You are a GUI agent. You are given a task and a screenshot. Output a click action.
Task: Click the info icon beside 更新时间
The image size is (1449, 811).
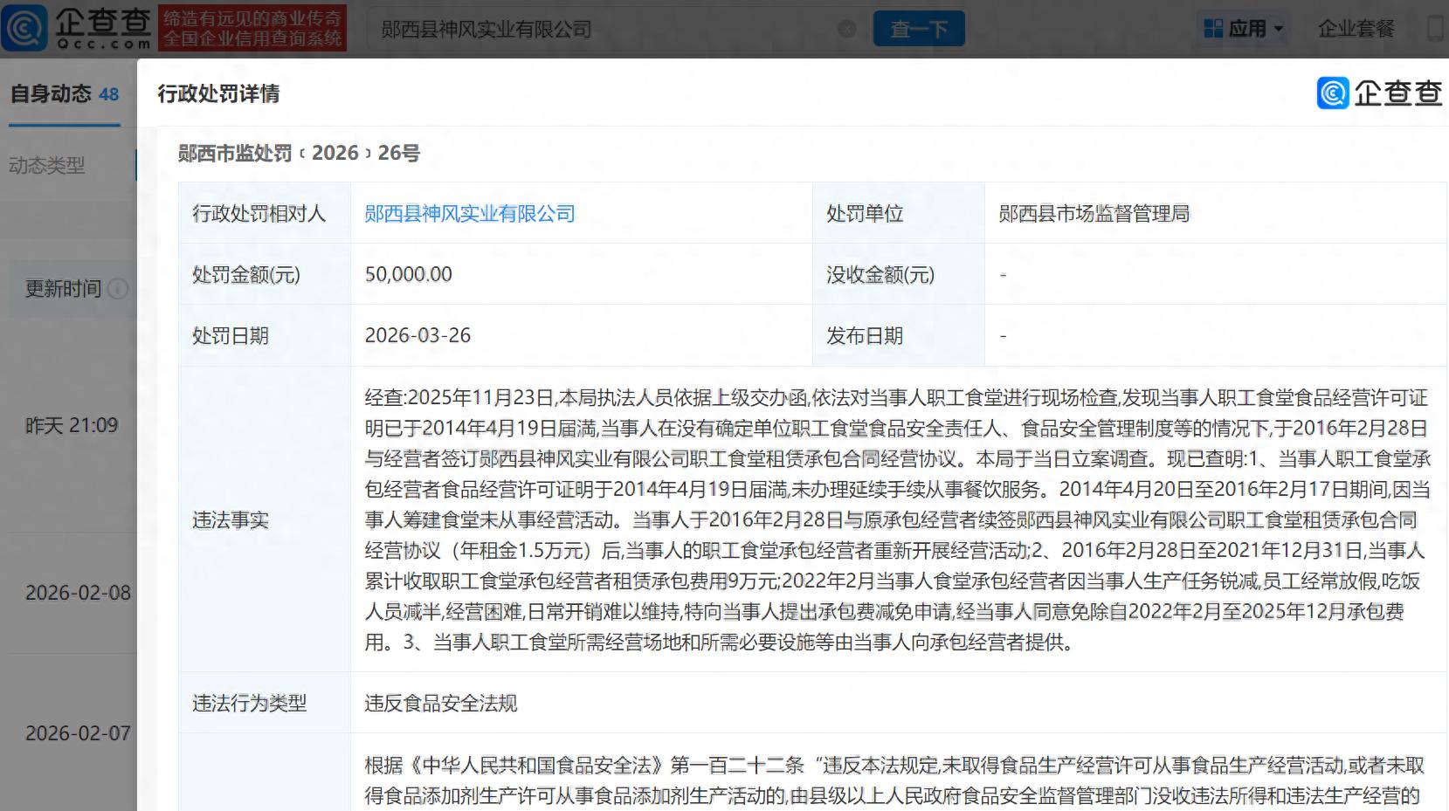118,289
